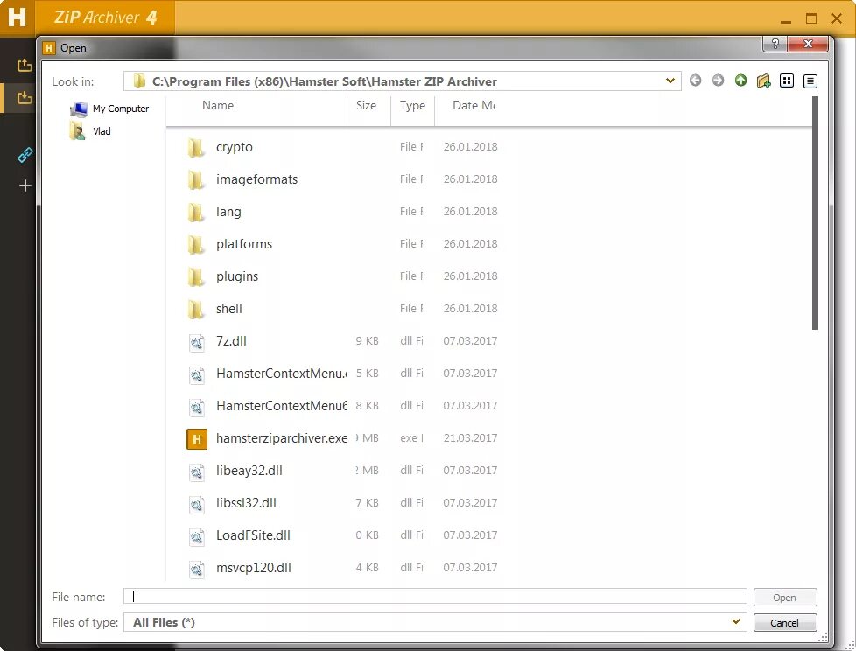This screenshot has width=856, height=651.
Task: Select the shell folder icon
Action: [x=196, y=309]
